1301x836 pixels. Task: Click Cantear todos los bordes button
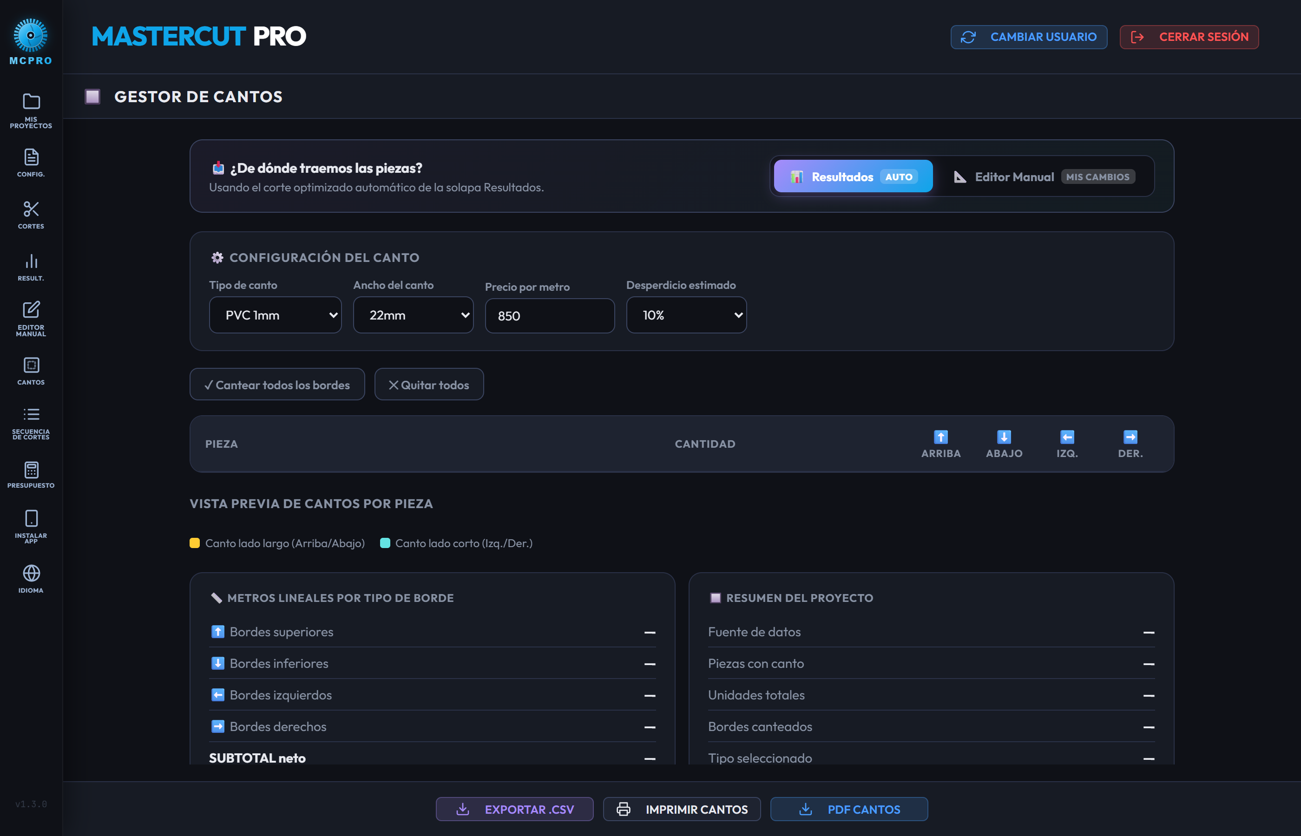(277, 385)
